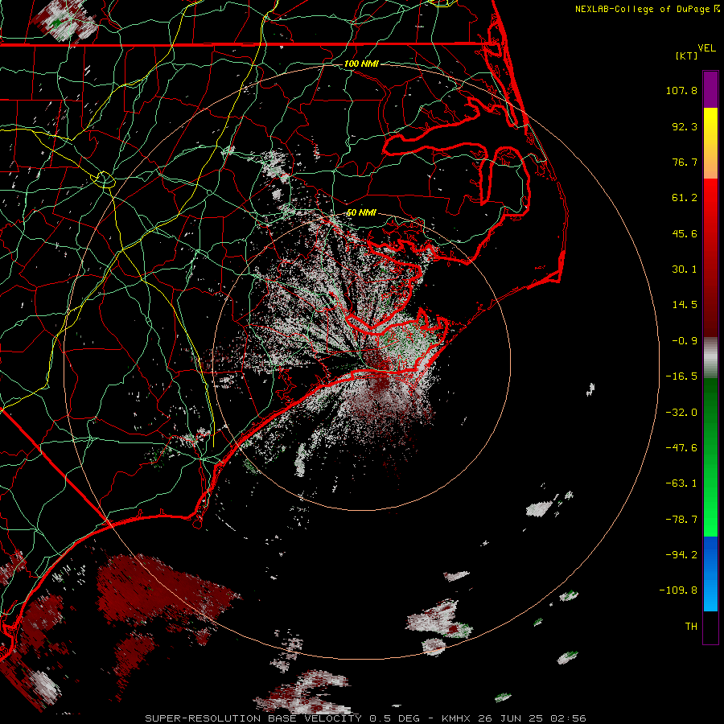The height and width of the screenshot is (724, 724).
Task: Click the blue segment of velocity color bar
Action: pyautogui.click(x=710, y=574)
